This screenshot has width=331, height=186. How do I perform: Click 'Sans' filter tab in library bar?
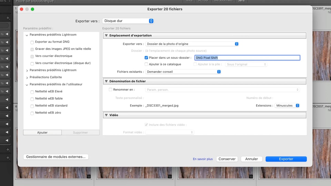coord(241,1)
